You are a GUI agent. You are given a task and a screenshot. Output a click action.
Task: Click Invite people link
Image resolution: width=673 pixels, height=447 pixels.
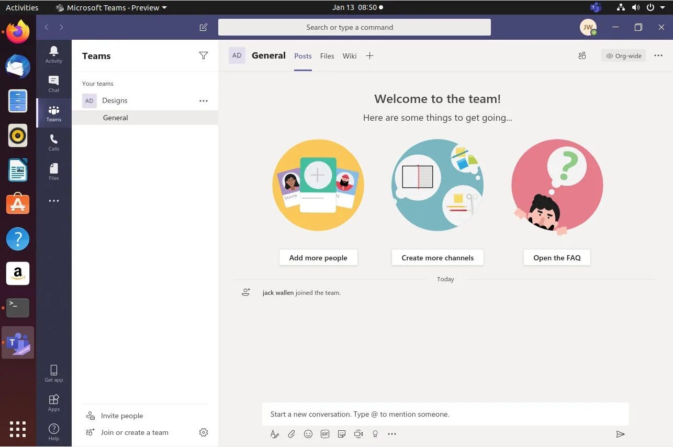pos(122,416)
